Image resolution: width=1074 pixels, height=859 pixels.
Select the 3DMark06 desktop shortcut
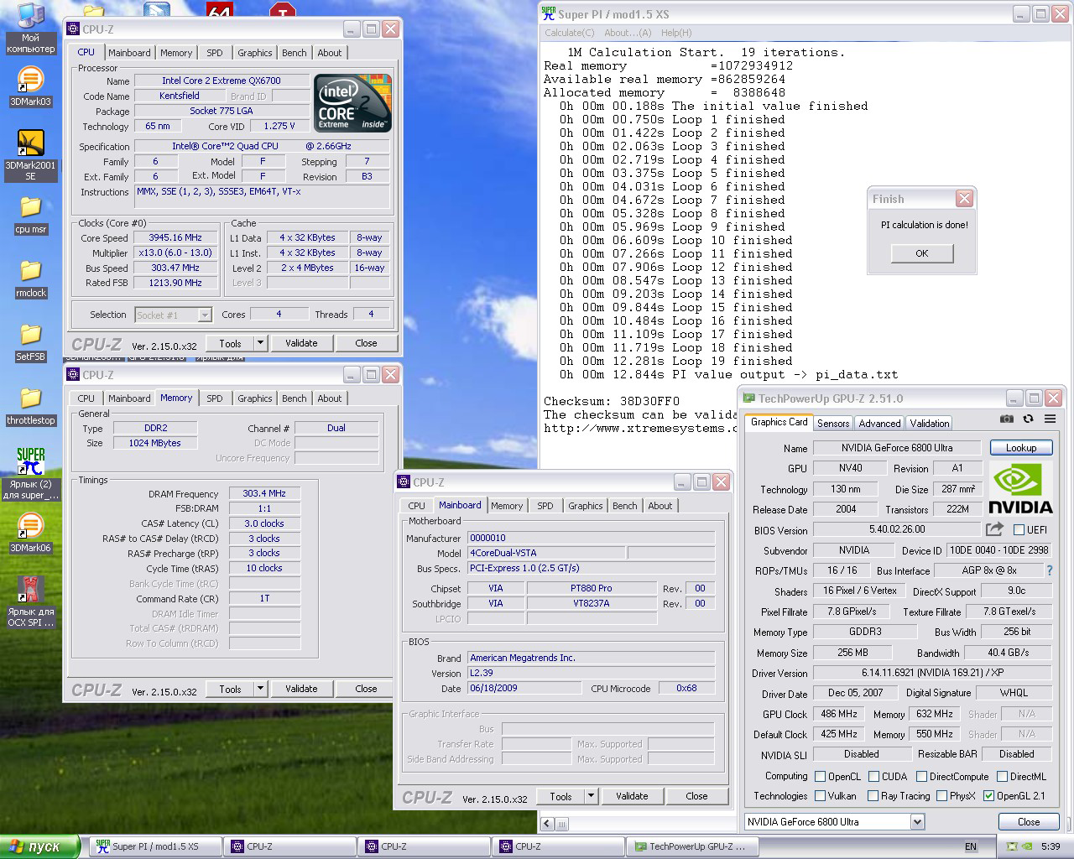coord(30,534)
